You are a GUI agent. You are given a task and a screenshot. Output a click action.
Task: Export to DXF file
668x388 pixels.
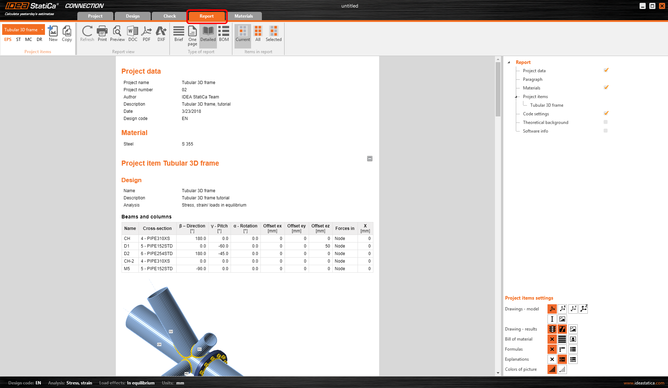point(161,34)
